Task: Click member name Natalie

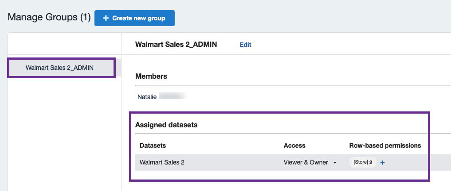Action: (x=147, y=97)
